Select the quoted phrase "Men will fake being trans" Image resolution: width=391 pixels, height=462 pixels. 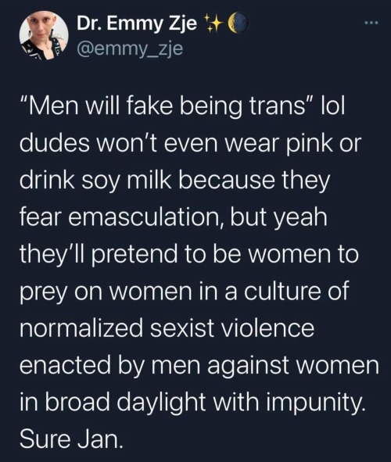[167, 106]
